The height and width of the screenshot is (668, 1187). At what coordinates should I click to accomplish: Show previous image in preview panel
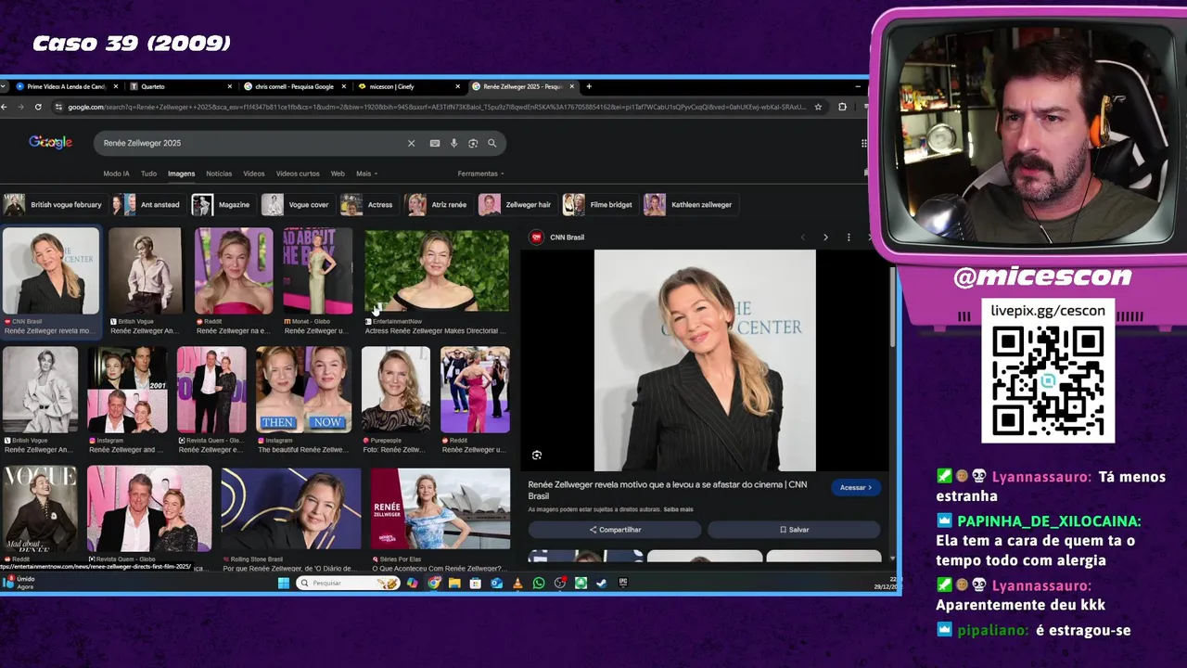point(803,238)
